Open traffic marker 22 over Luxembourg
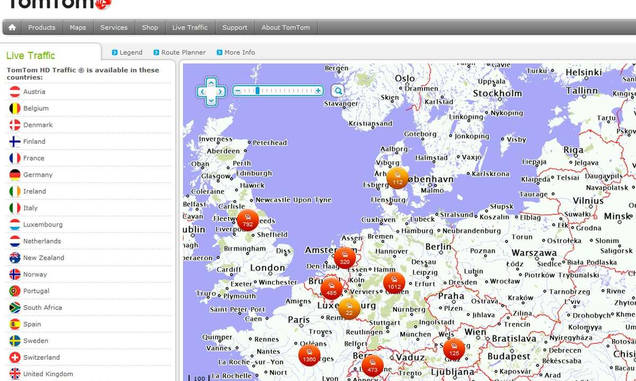636x381 pixels. 349,309
